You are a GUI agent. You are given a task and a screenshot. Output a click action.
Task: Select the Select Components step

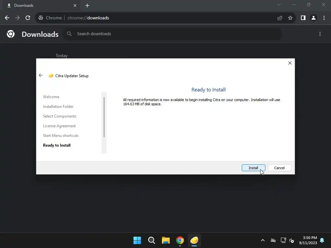(x=59, y=116)
